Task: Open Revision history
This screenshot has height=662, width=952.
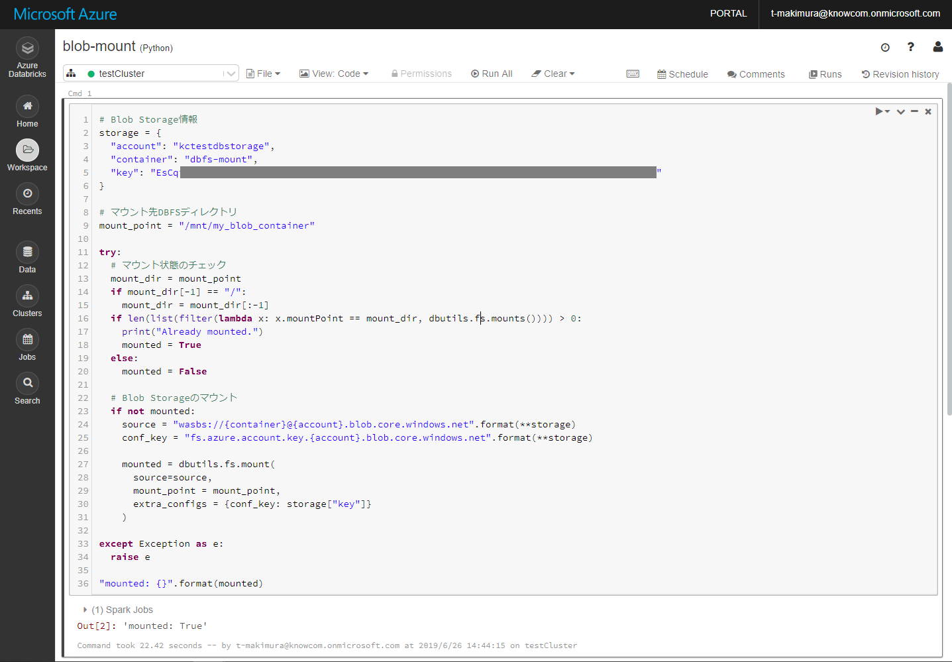Action: point(900,74)
